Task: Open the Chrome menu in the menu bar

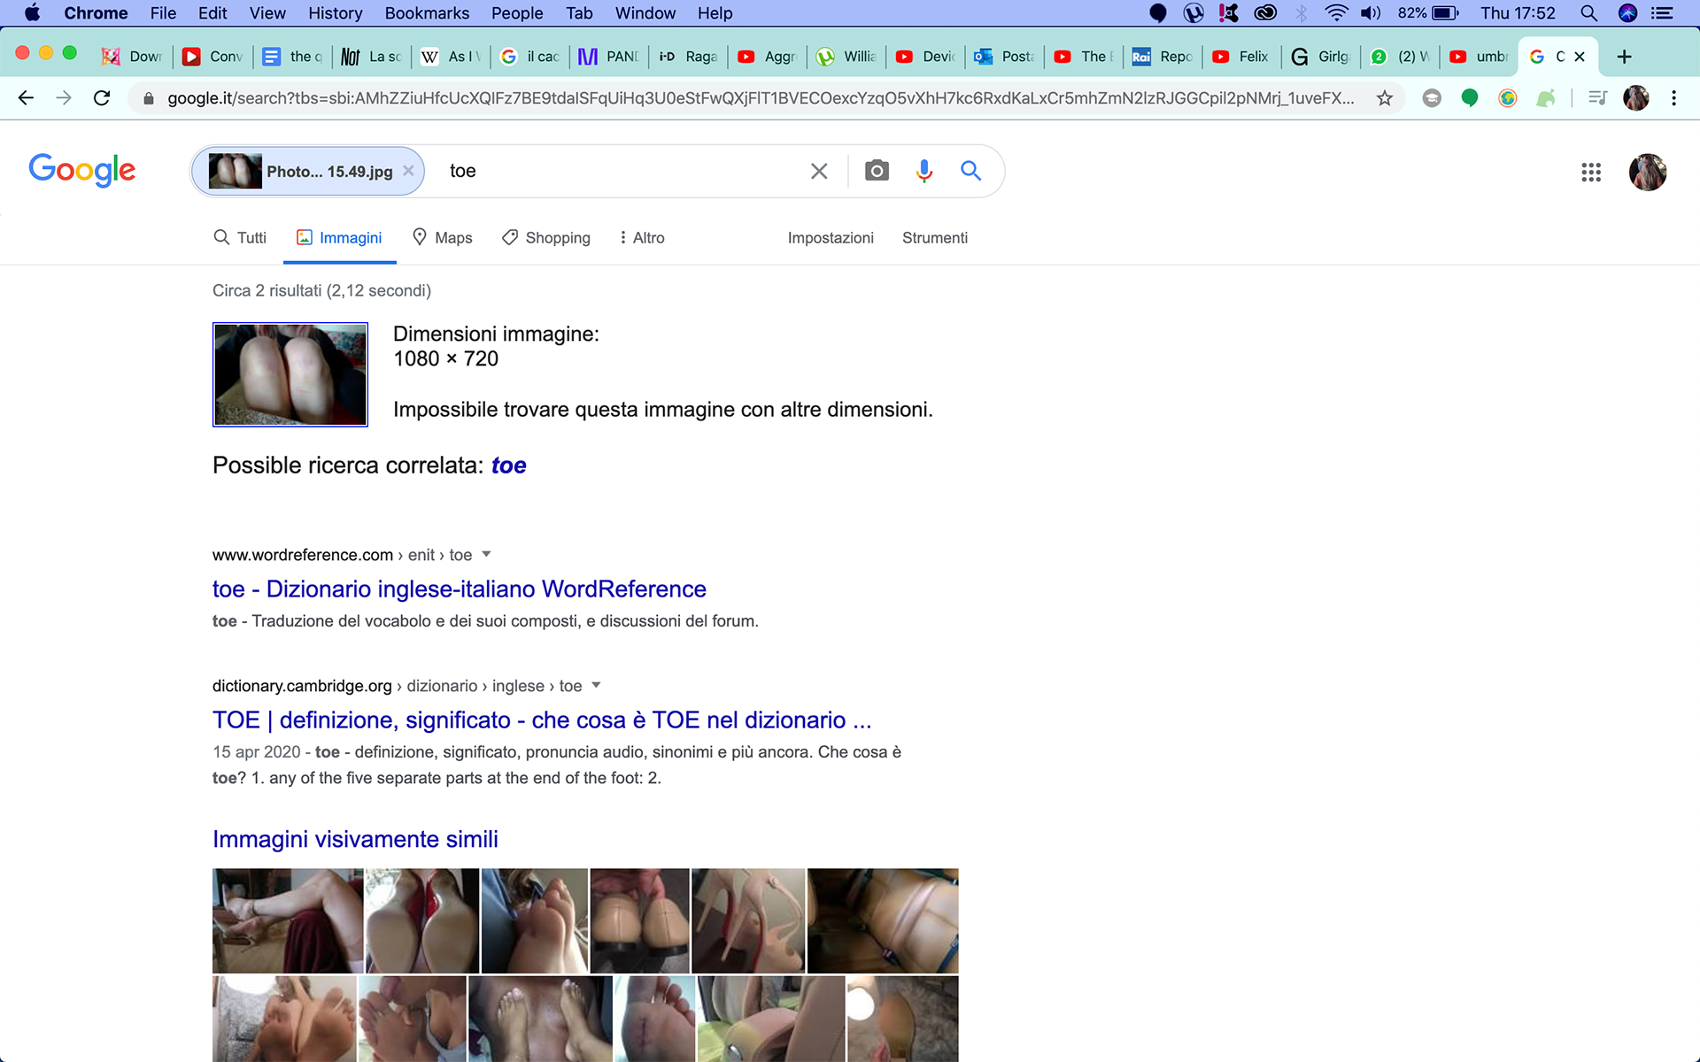Action: point(96,13)
